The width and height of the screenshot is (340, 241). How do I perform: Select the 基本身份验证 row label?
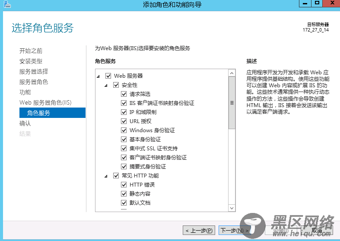pyautogui.click(x=145, y=140)
